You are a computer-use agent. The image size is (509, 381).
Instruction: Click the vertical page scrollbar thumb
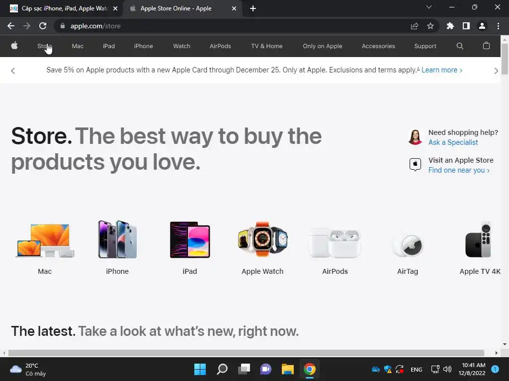[505, 59]
